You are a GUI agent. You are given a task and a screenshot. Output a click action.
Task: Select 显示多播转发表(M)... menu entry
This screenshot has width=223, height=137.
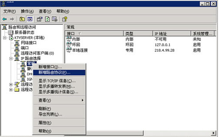tap(59, 86)
